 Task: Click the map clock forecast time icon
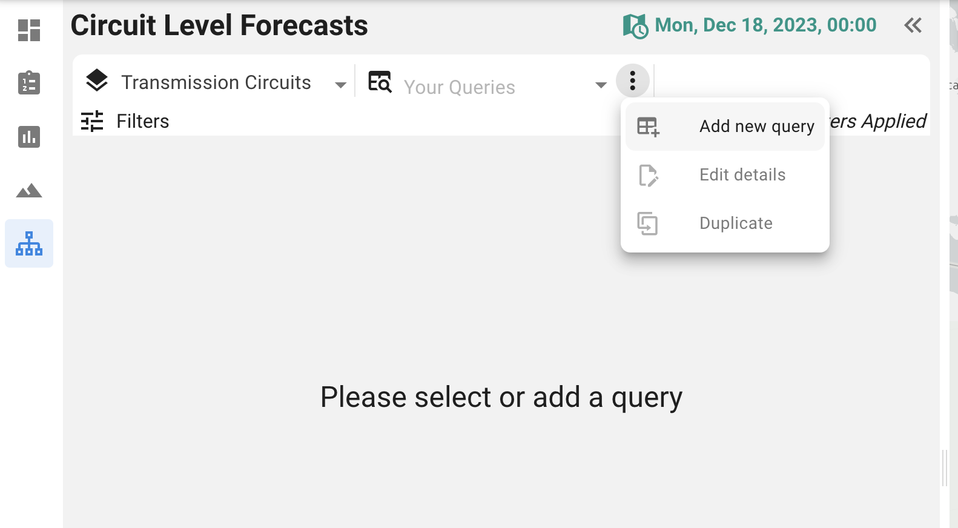(635, 26)
